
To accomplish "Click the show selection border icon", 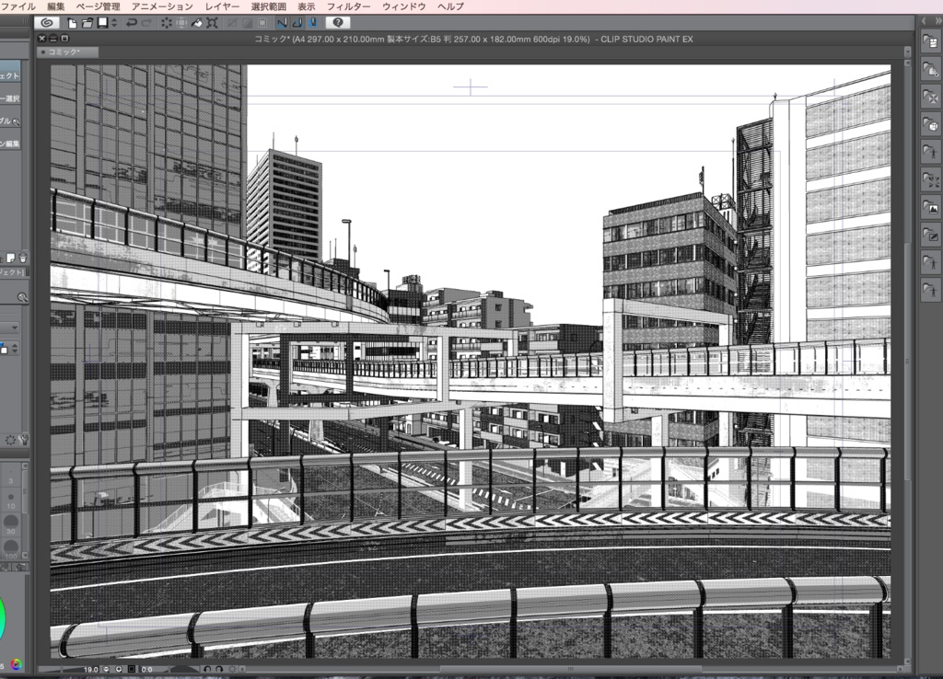I will tap(262, 23).
